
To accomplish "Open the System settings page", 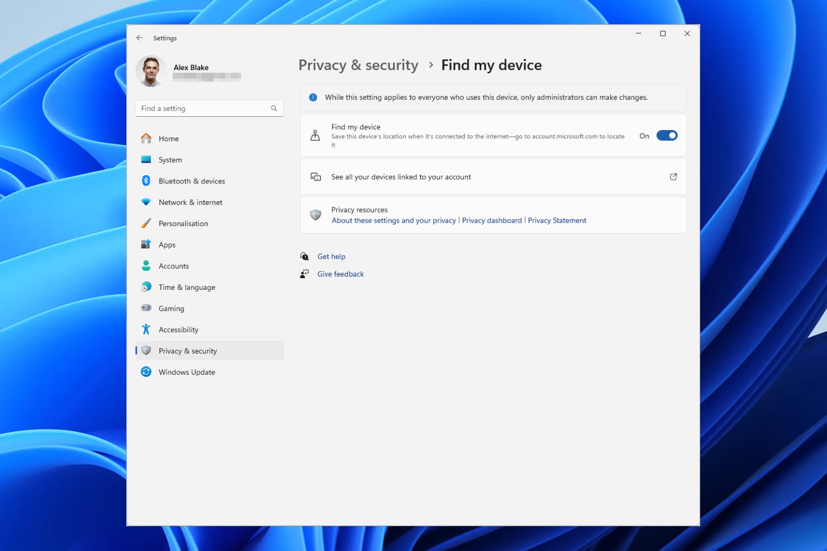I will pyautogui.click(x=210, y=160).
